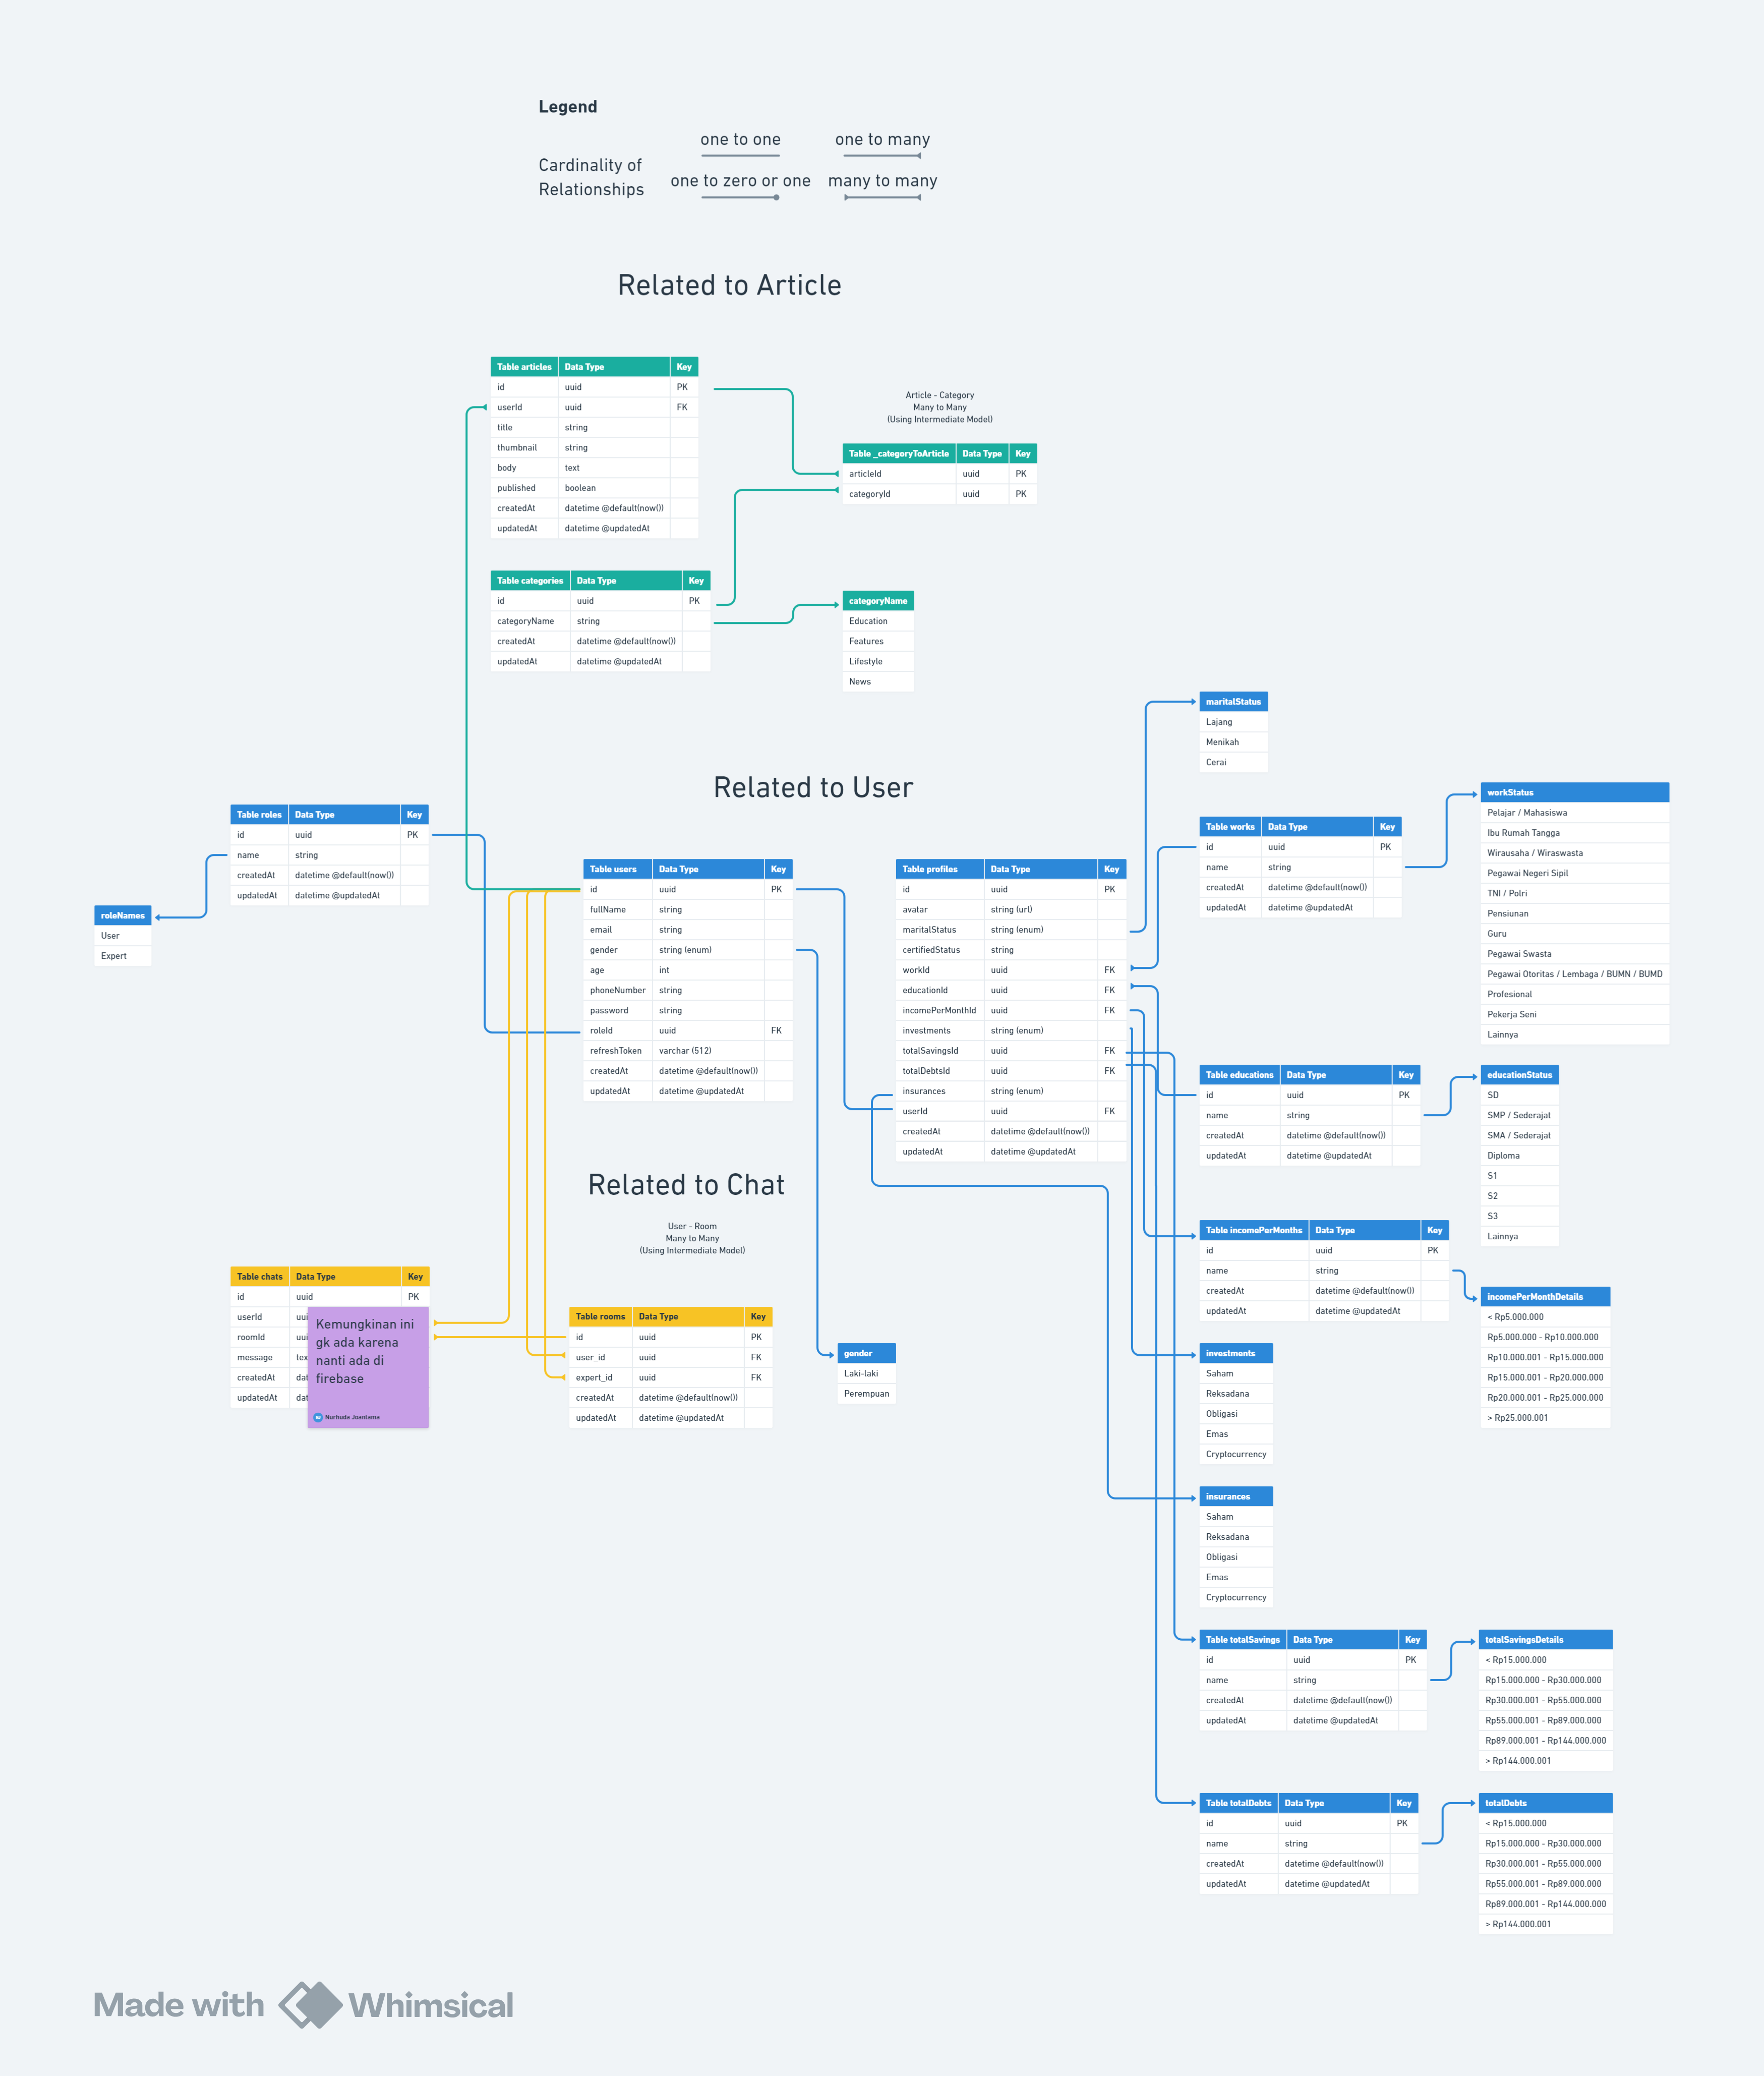Viewport: 1764px width, 2076px height.
Task: Select the 'Table totalSavings' header cell
Action: [x=1242, y=1640]
